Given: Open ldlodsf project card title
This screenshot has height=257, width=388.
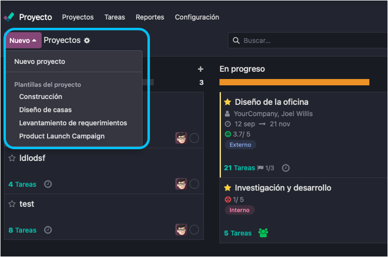Looking at the screenshot, I should click(32, 158).
